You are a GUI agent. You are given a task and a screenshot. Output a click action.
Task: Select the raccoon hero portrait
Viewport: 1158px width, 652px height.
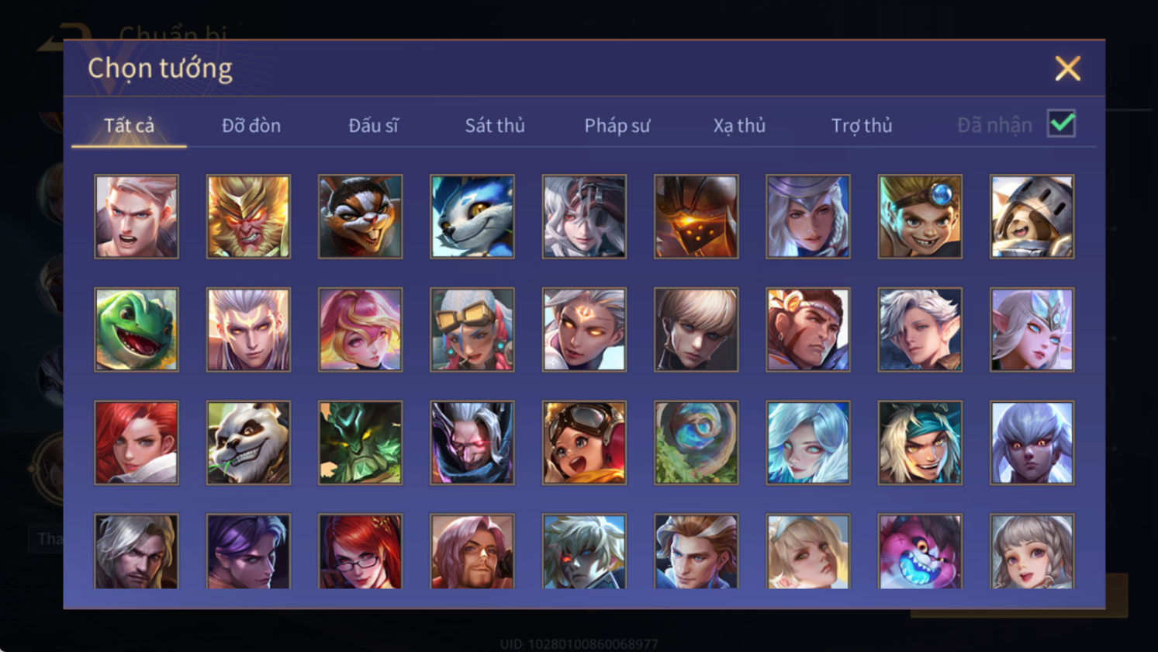pos(361,217)
